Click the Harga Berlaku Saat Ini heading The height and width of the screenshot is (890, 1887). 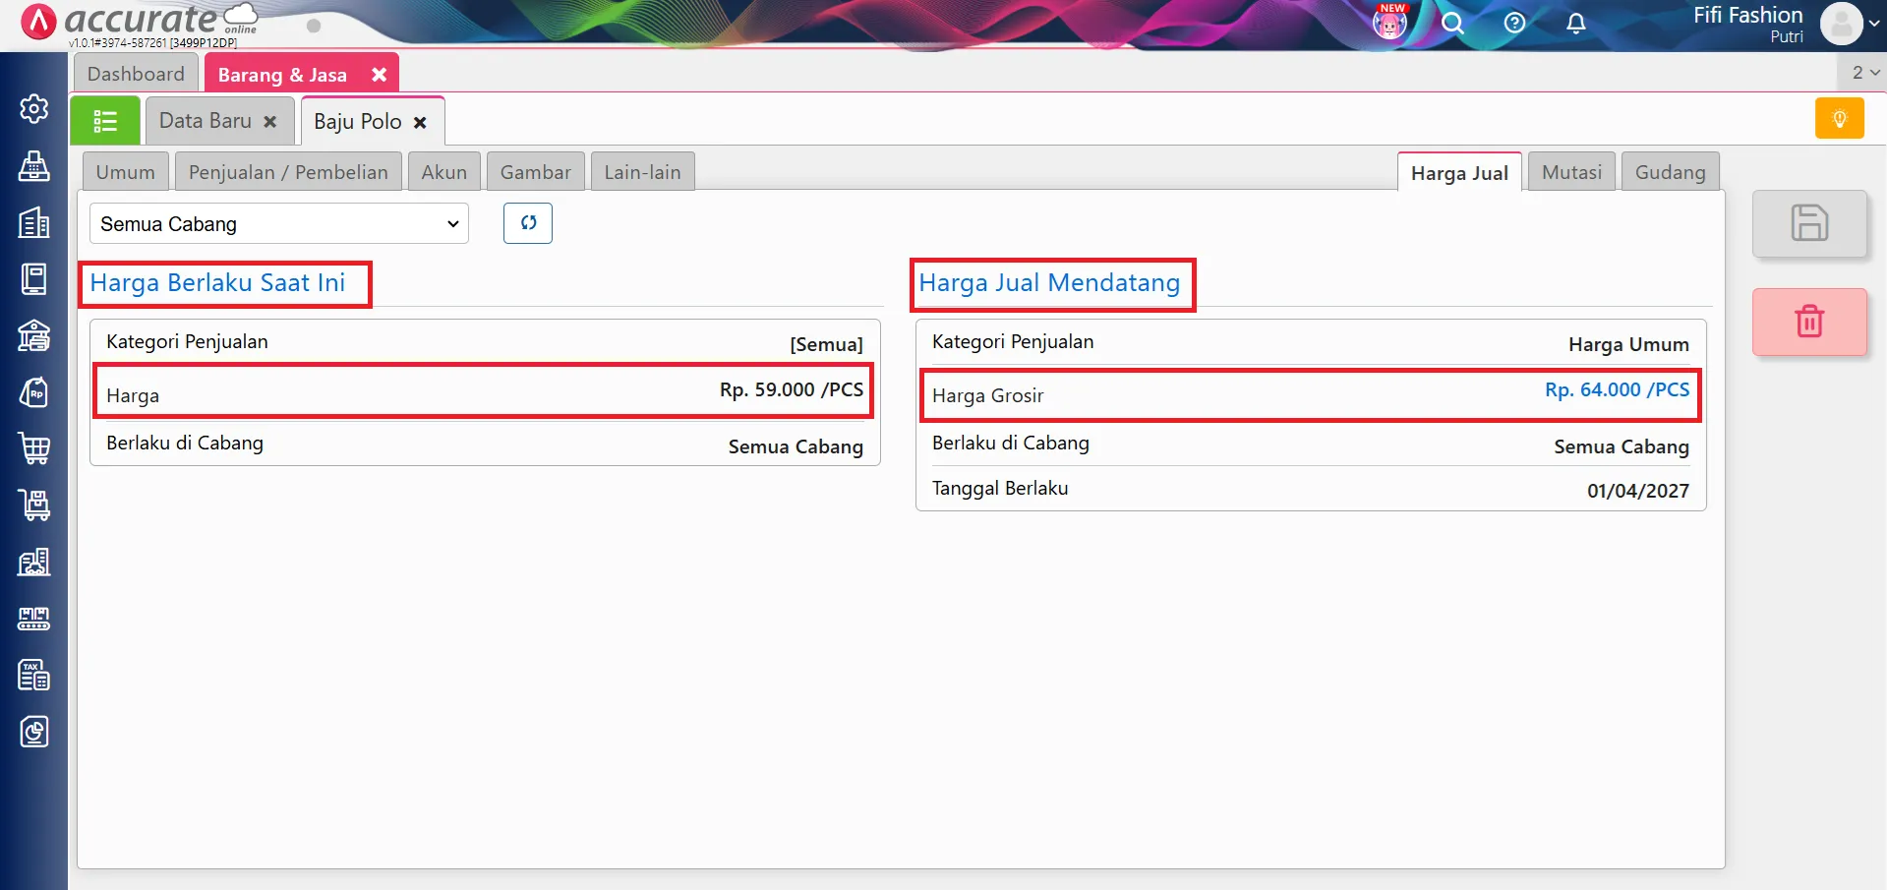(x=217, y=283)
